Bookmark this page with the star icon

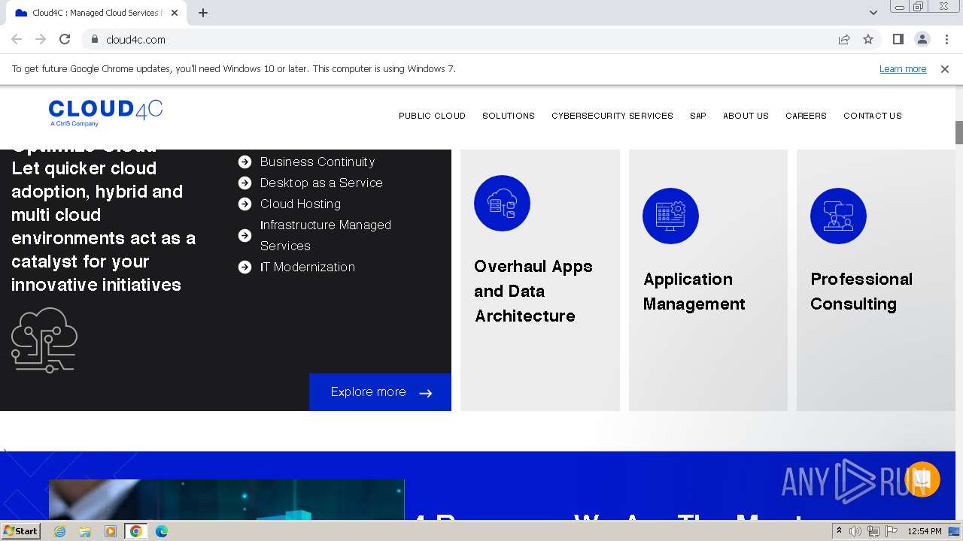(x=868, y=39)
